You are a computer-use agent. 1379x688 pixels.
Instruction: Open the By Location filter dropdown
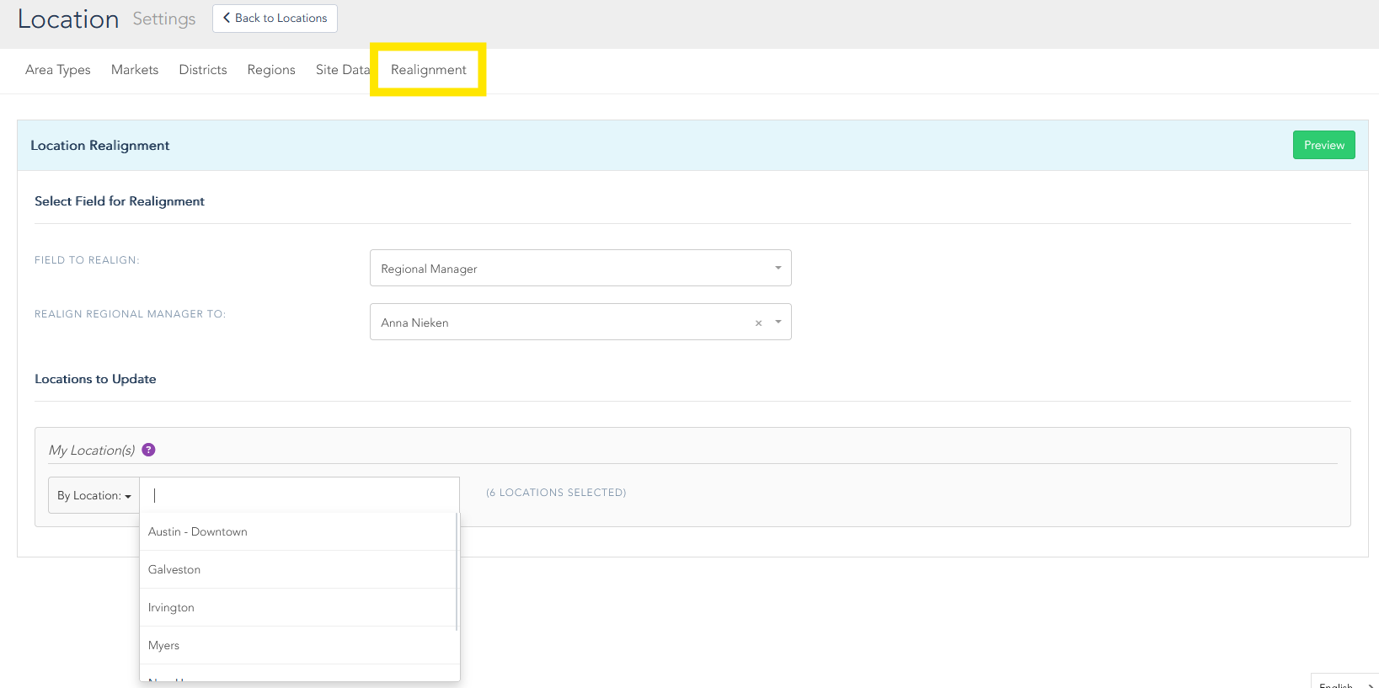[x=94, y=496]
